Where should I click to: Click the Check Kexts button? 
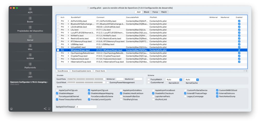tap(100, 71)
